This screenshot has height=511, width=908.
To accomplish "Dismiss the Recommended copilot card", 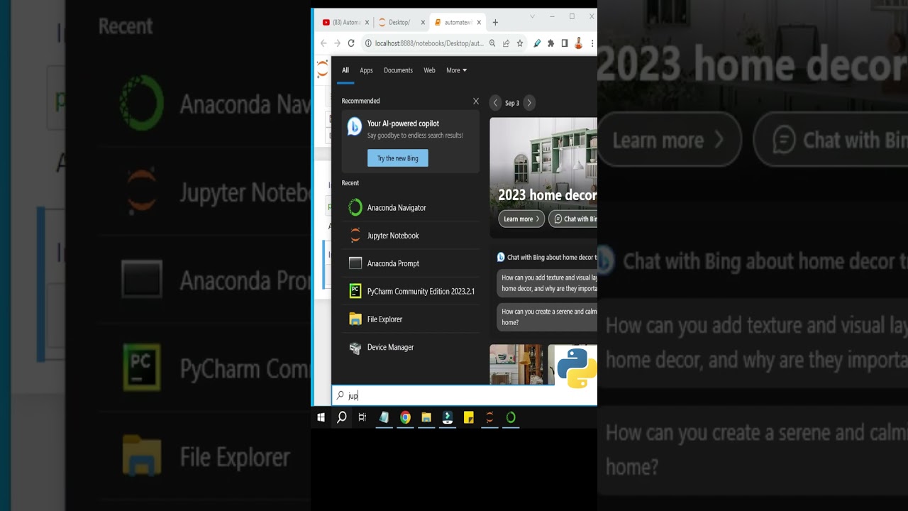I will coord(476,101).
